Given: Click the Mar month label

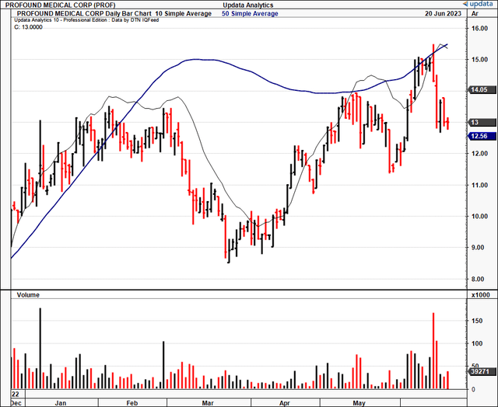Looking at the screenshot, I should (208, 403).
